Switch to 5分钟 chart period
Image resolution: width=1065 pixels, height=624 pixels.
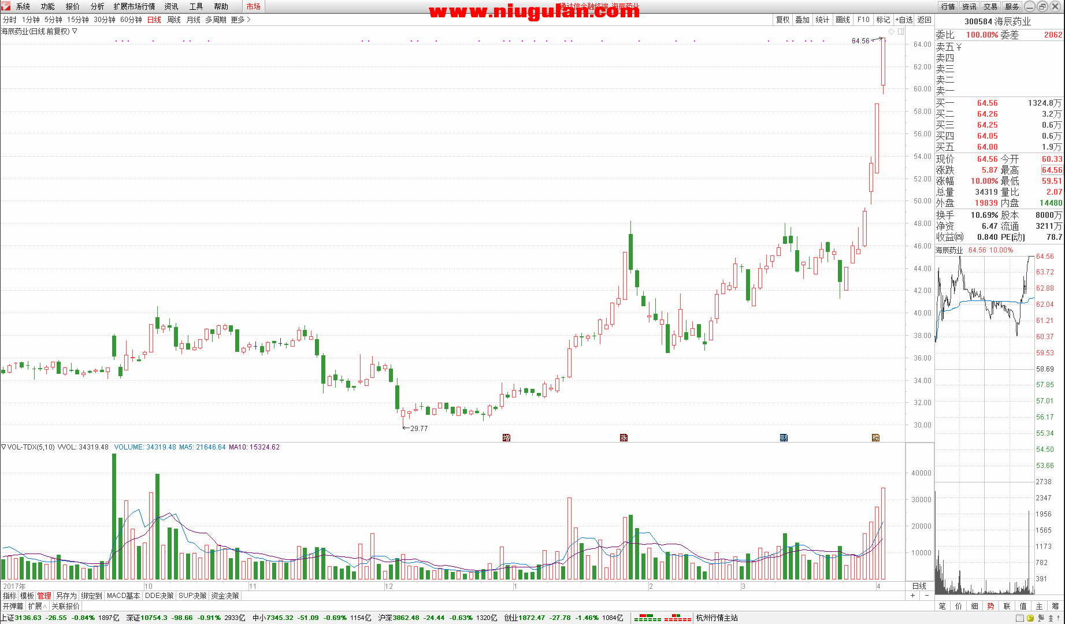coord(53,20)
